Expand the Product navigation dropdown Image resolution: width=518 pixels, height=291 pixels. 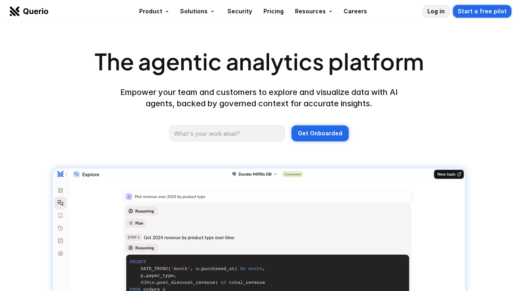point(154,11)
